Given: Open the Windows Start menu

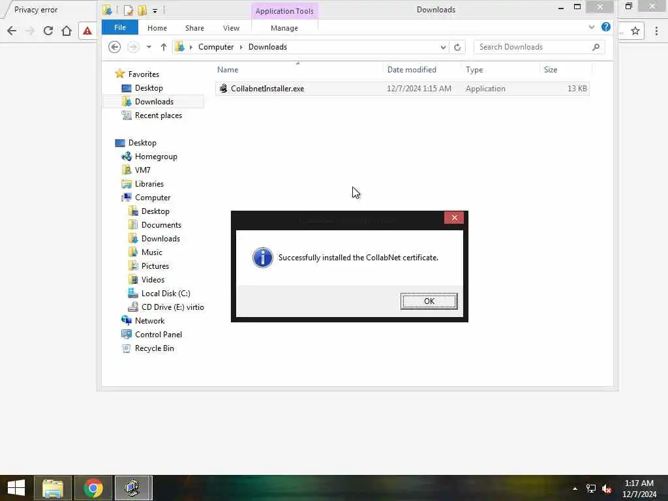Looking at the screenshot, I should click(x=16, y=488).
